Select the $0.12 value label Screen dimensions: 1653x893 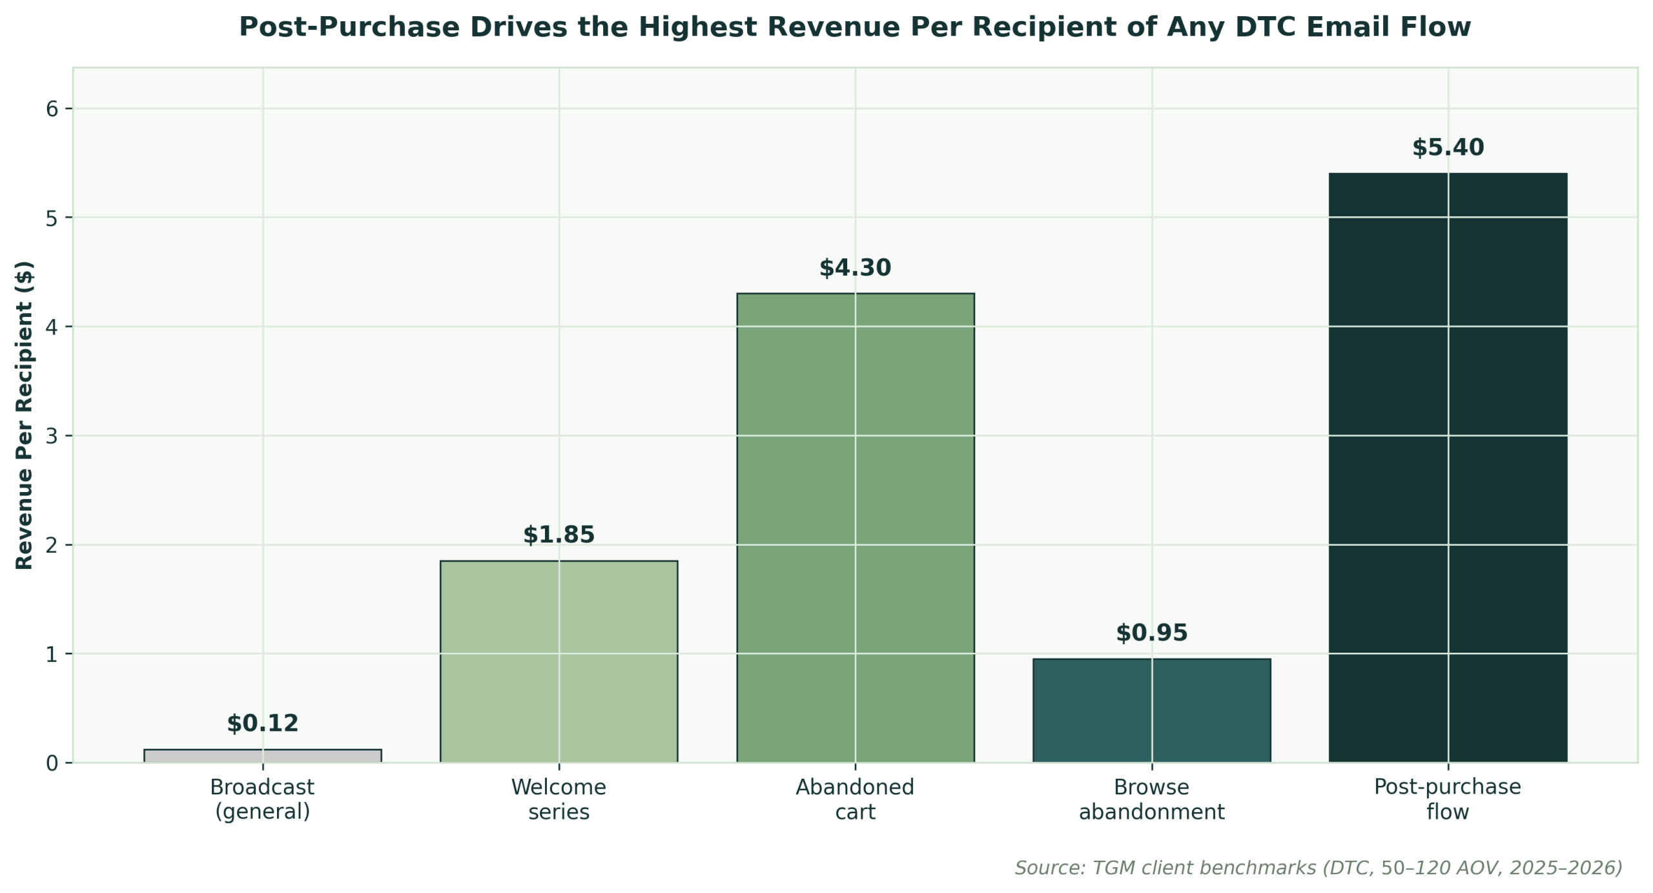[263, 724]
